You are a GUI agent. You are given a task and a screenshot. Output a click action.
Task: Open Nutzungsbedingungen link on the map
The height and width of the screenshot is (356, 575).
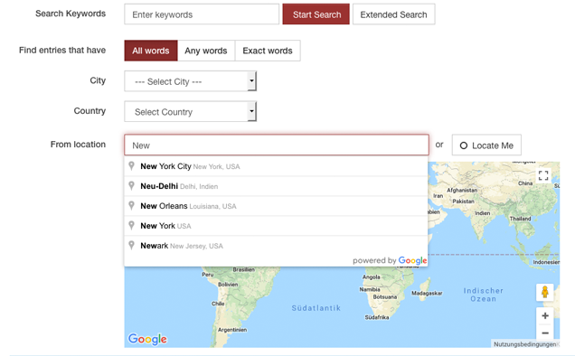[x=524, y=344]
